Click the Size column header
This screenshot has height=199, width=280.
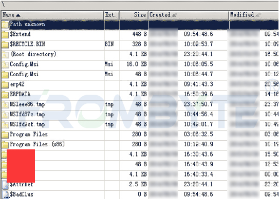pos(134,15)
